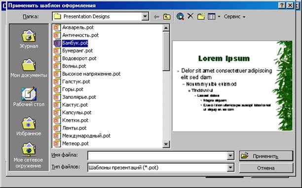The height and width of the screenshot is (188, 302).
Task: Select the Галстук.pot file
Action: (76, 82)
